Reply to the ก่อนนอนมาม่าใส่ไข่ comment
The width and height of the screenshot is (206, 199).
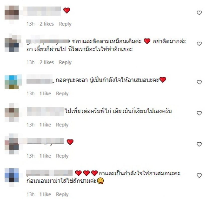click(62, 194)
